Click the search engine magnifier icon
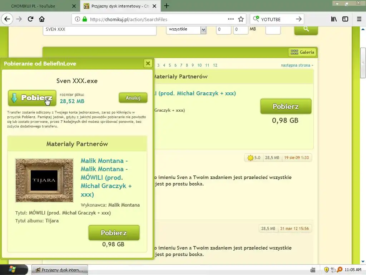The width and height of the screenshot is (366, 275). point(256,19)
